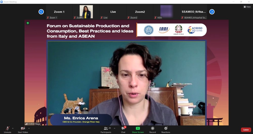This screenshot has height=134, width=253.
Task: Click the SEAMEO_Kritsachai participant tile
Action: click(x=194, y=12)
